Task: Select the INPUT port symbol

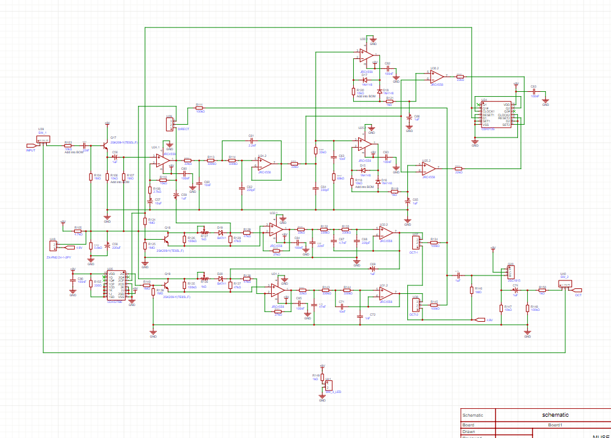Action: point(32,145)
